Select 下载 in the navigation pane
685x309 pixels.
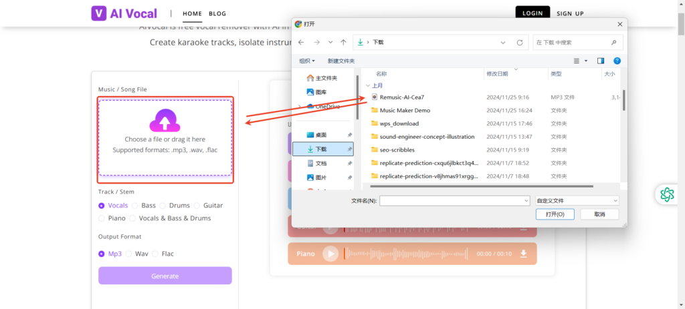coord(320,149)
